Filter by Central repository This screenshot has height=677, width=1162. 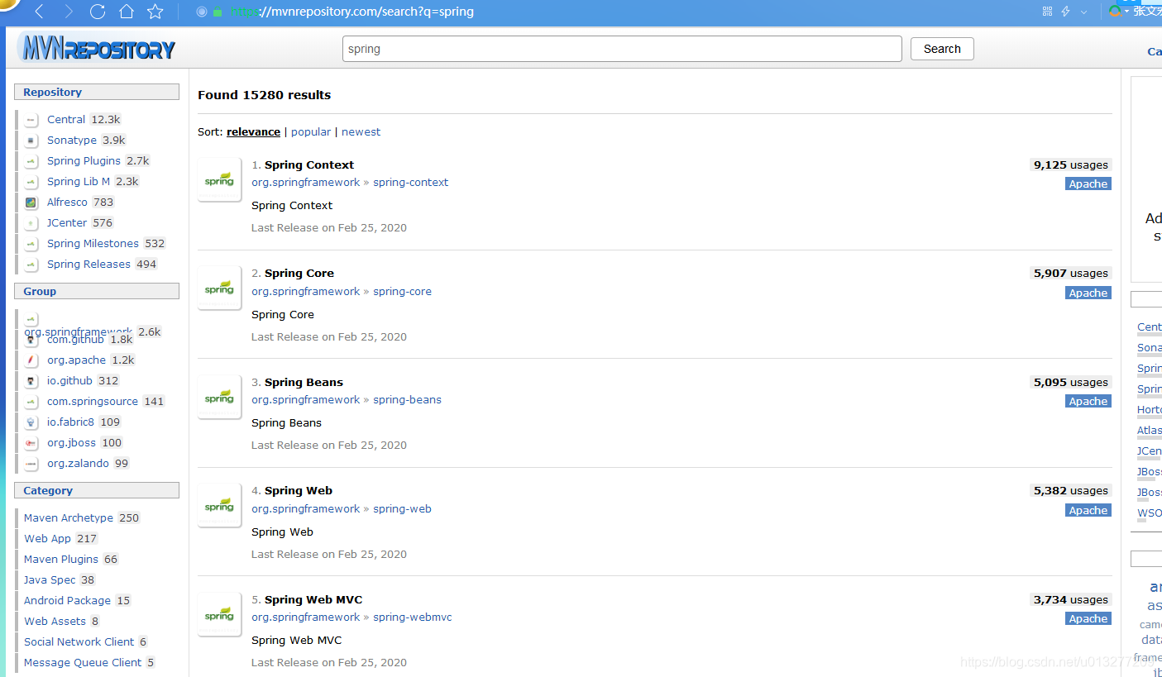pos(66,120)
